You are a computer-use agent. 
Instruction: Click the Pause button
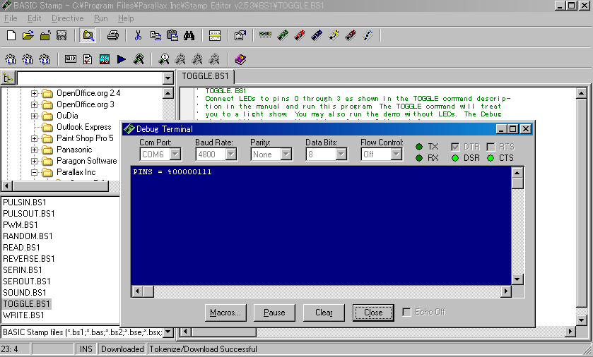274,313
